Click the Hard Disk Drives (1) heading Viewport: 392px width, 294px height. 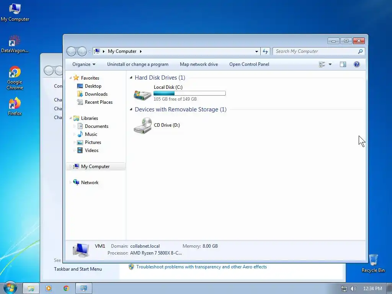160,77
